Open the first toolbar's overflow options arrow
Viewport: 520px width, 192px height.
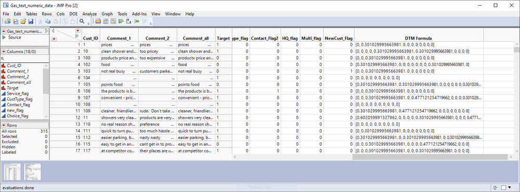point(88,23)
